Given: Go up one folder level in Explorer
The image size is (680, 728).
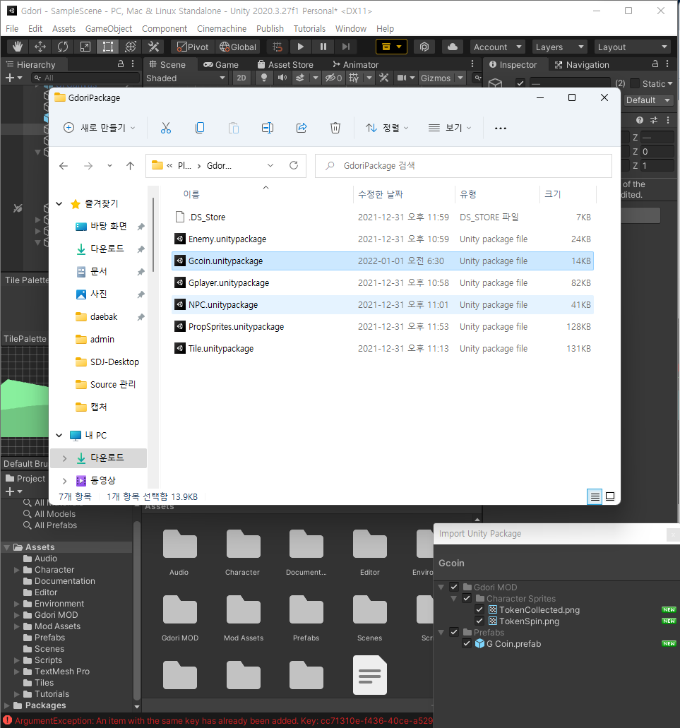Looking at the screenshot, I should pos(130,166).
